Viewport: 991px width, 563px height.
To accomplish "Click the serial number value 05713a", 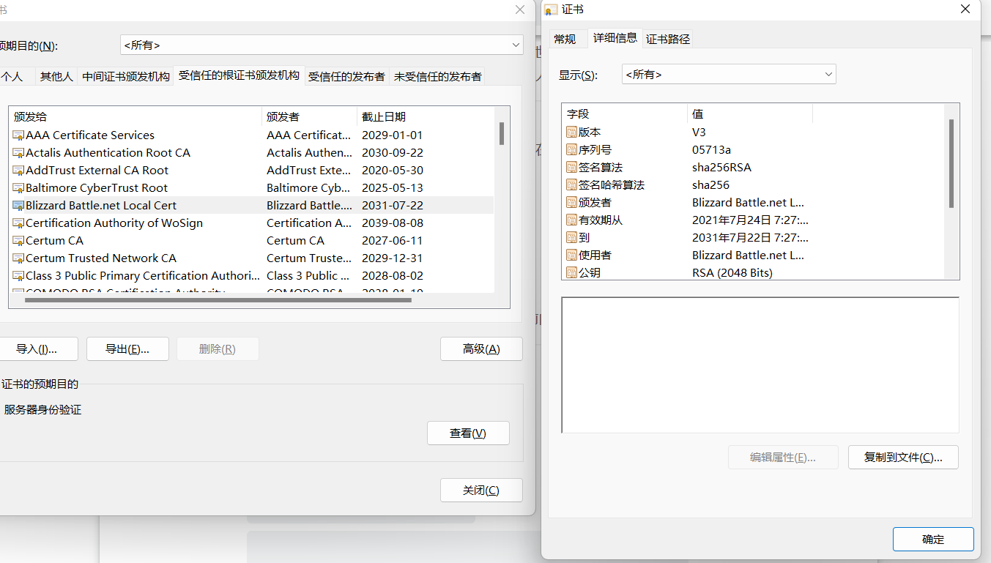I will [x=712, y=150].
